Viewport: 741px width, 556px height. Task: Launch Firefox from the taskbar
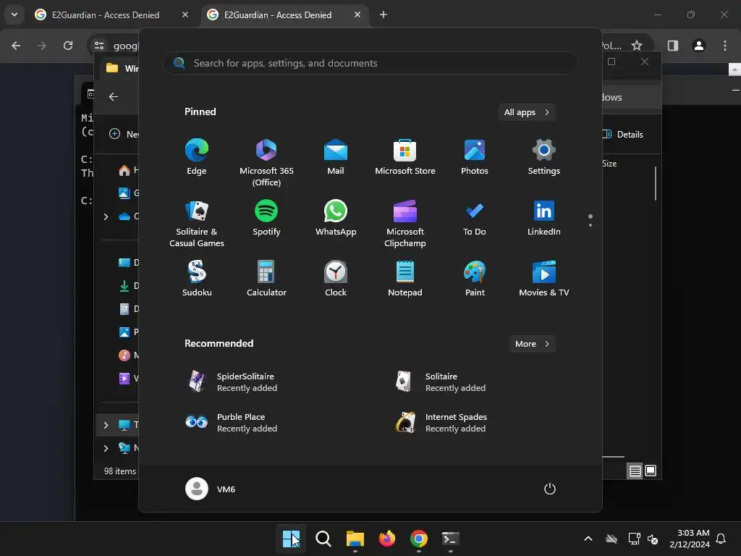[x=387, y=539]
